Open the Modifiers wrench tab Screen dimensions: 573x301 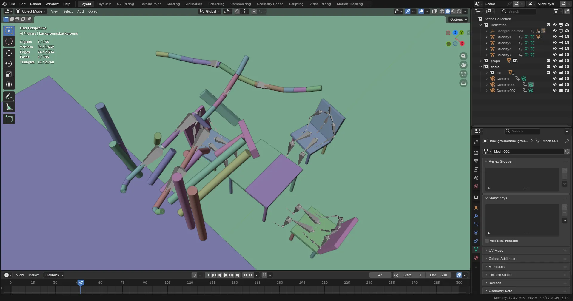(x=476, y=216)
